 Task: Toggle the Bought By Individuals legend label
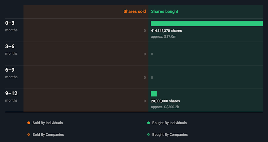pos(169,123)
